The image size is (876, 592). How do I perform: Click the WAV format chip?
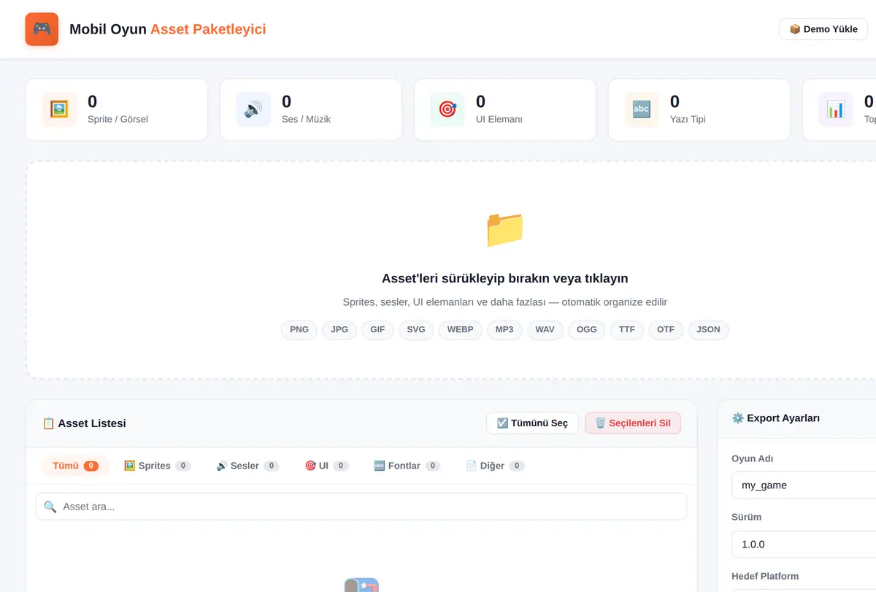pos(545,330)
